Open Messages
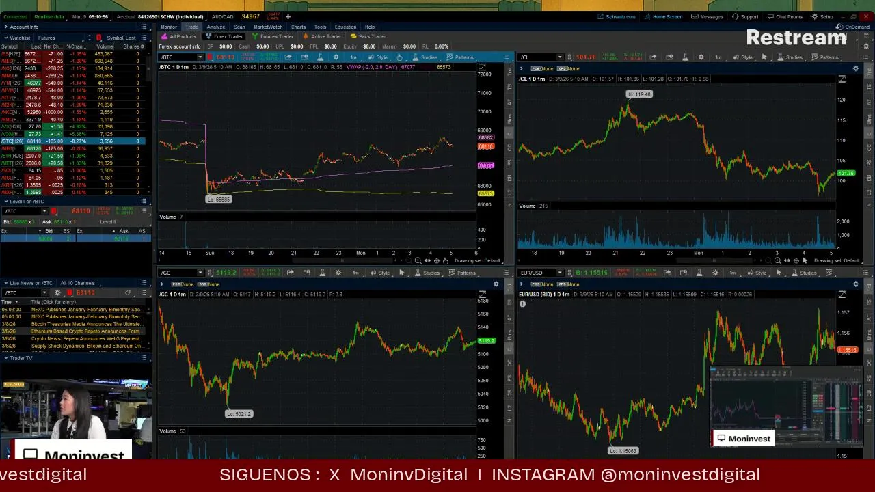This screenshot has width=875, height=492. (708, 16)
